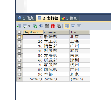Click the (NULL) loc cell in new row

click(x=80, y=79)
